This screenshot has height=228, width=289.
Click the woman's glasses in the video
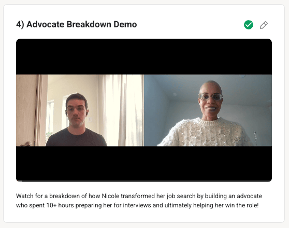click(x=211, y=97)
